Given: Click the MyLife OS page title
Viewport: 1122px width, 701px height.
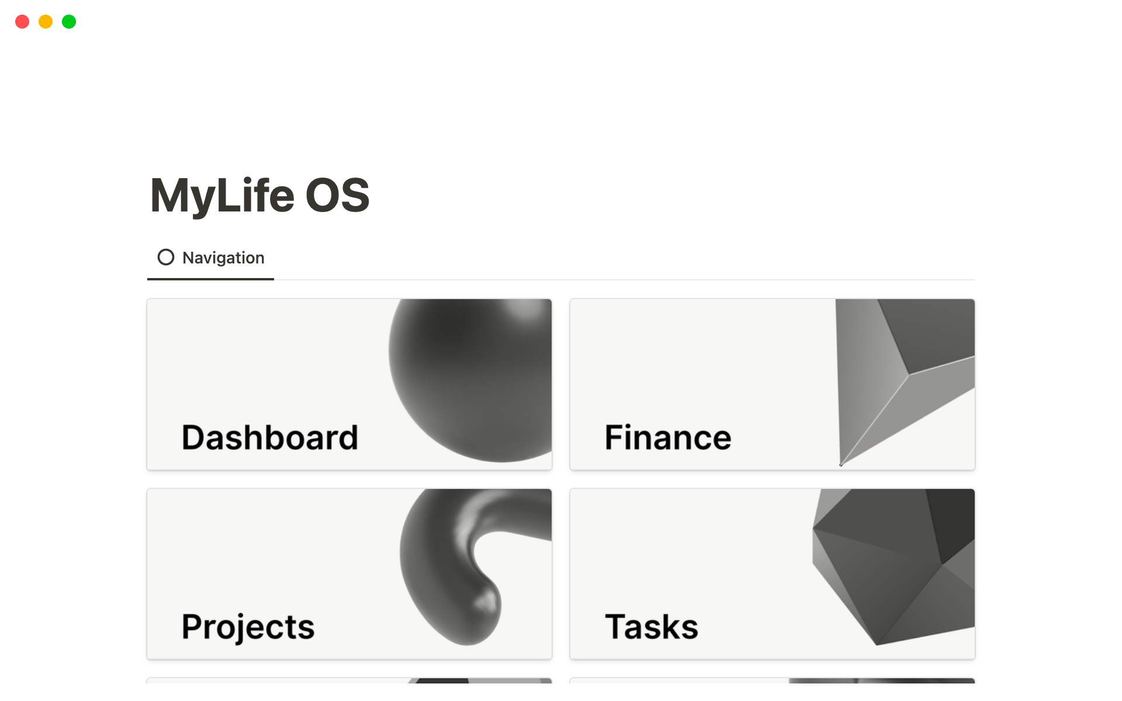Looking at the screenshot, I should point(259,195).
